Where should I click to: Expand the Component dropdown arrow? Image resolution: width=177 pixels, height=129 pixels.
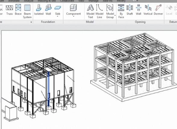point(74,17)
